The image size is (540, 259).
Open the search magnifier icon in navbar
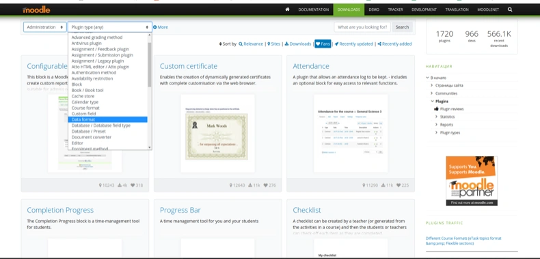tap(510, 10)
